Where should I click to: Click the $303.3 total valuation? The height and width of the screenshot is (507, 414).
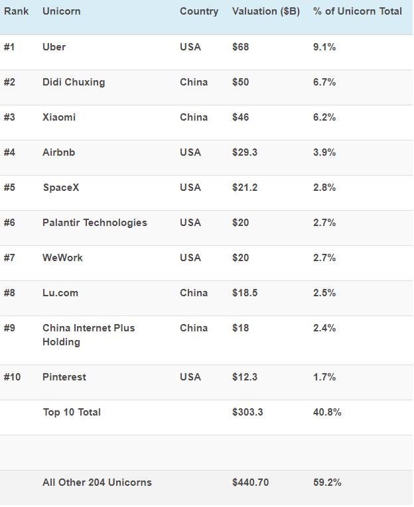(247, 412)
